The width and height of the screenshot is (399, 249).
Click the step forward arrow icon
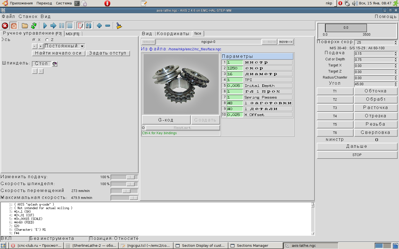click(x=53, y=26)
